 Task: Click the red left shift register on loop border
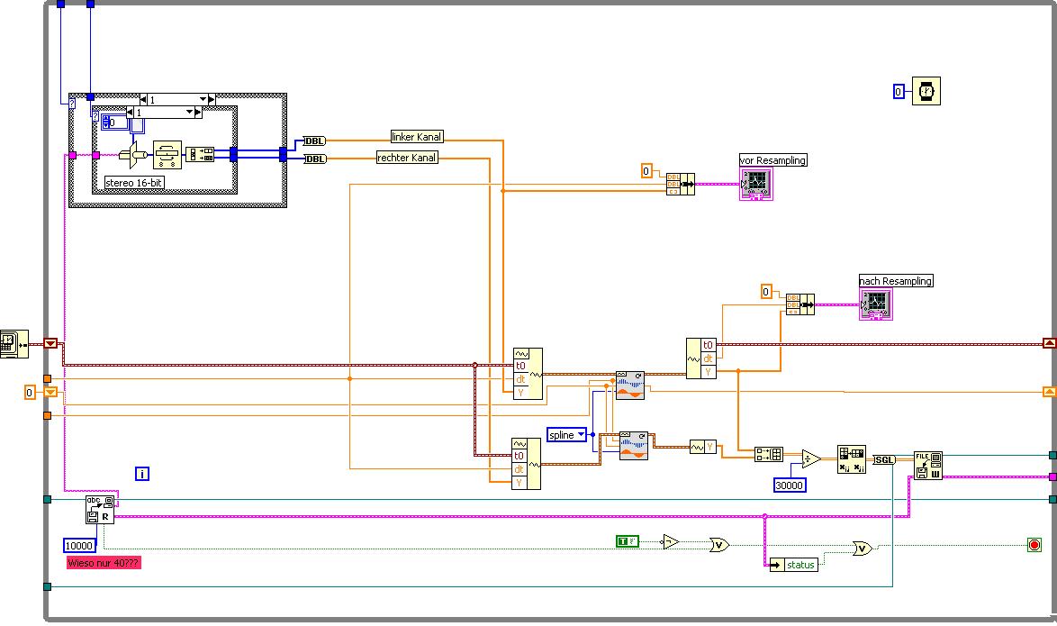pos(50,344)
